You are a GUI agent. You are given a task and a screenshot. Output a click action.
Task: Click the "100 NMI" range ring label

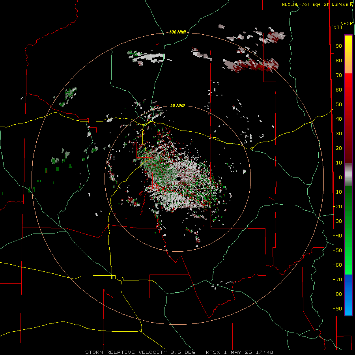pyautogui.click(x=177, y=32)
